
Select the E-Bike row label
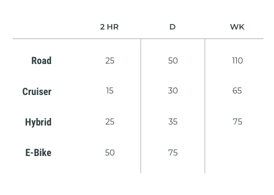tap(39, 152)
